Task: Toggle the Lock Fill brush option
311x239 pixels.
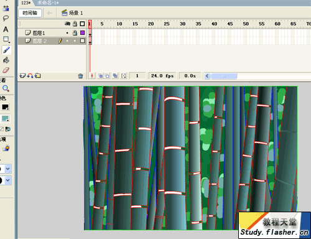Action: click(6, 148)
